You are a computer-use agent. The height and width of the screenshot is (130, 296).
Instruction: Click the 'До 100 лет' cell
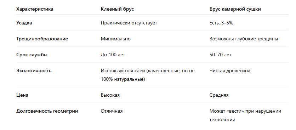(x=113, y=55)
